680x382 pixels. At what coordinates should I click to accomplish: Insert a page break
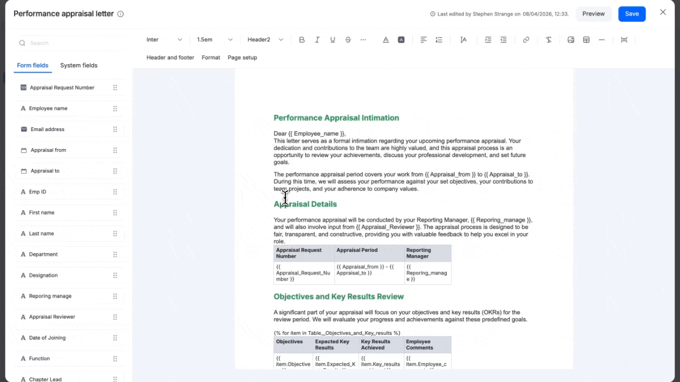point(624,40)
